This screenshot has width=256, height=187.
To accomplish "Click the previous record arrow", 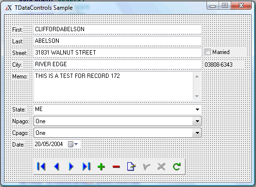I will pos(57,167).
